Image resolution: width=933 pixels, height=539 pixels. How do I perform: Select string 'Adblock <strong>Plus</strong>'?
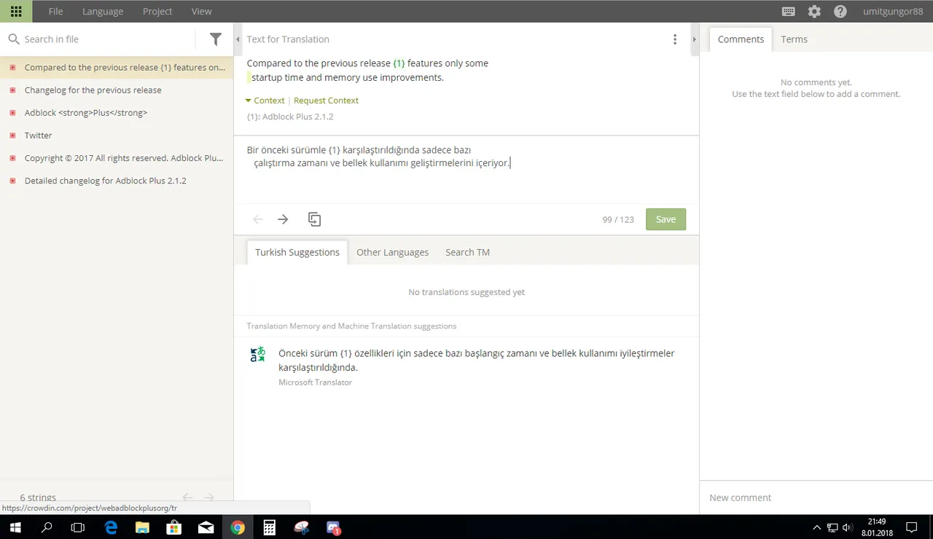[x=117, y=113]
